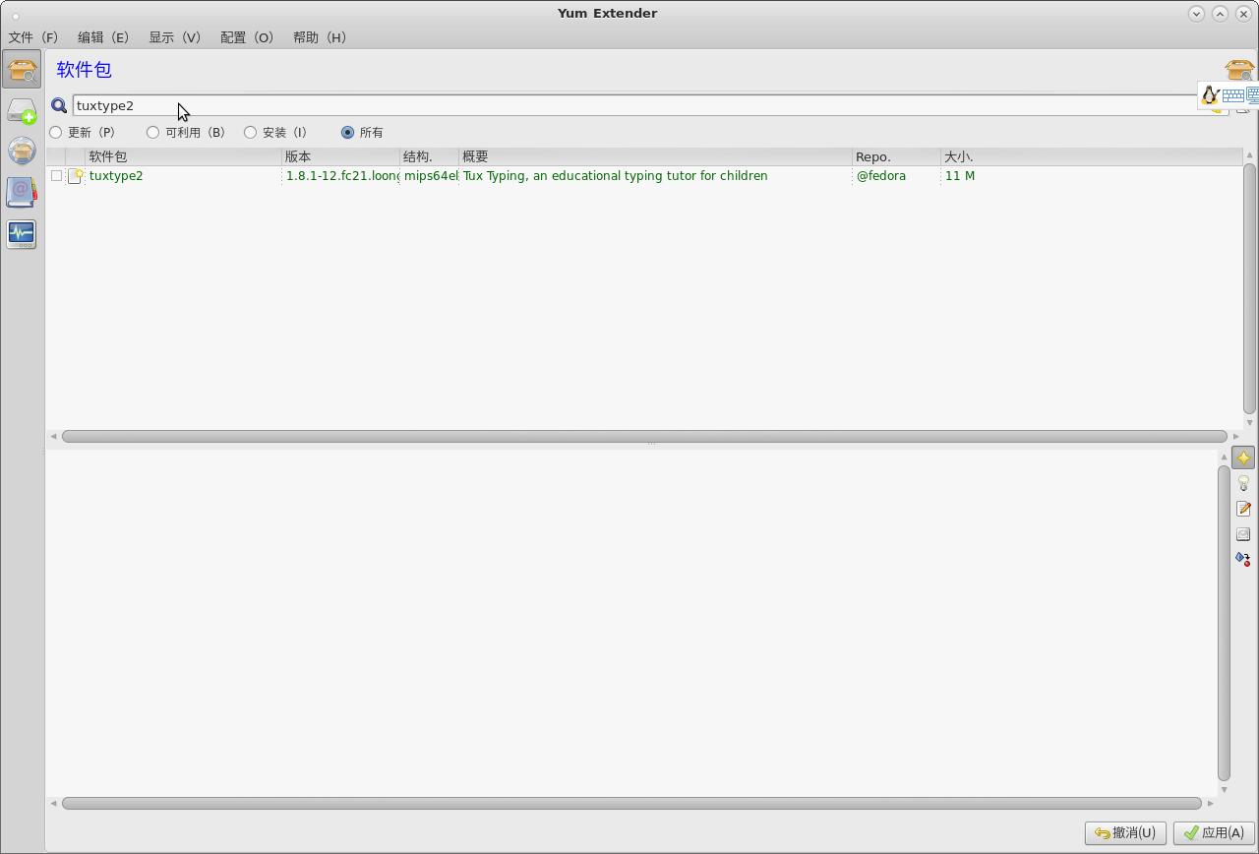Select the tuxtype2 package name
This screenshot has width=1259, height=854.
[116, 176]
